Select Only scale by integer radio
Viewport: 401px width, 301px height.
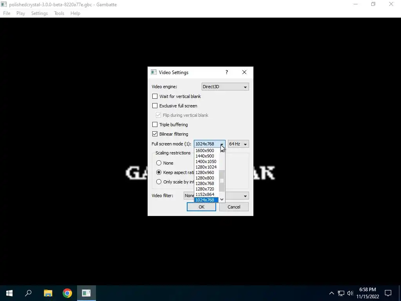click(159, 182)
